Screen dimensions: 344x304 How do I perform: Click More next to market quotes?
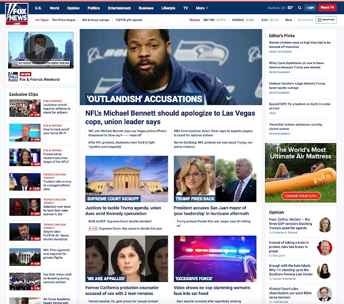point(289,20)
